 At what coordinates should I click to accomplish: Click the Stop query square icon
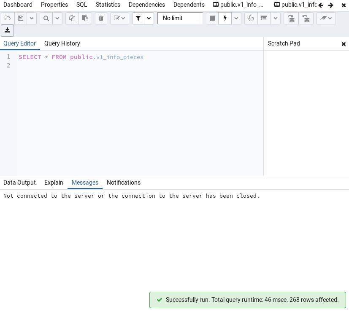212,18
